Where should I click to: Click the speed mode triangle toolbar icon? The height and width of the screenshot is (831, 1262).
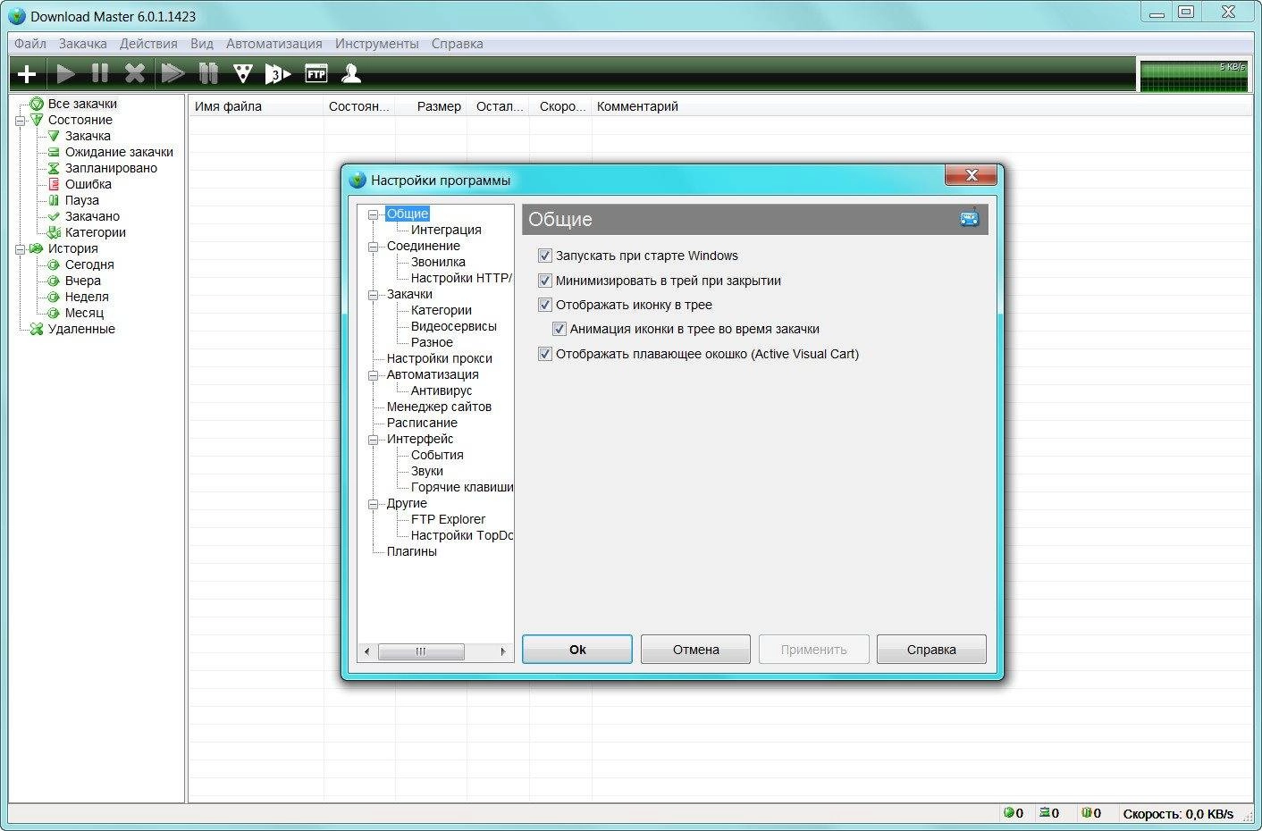[243, 74]
